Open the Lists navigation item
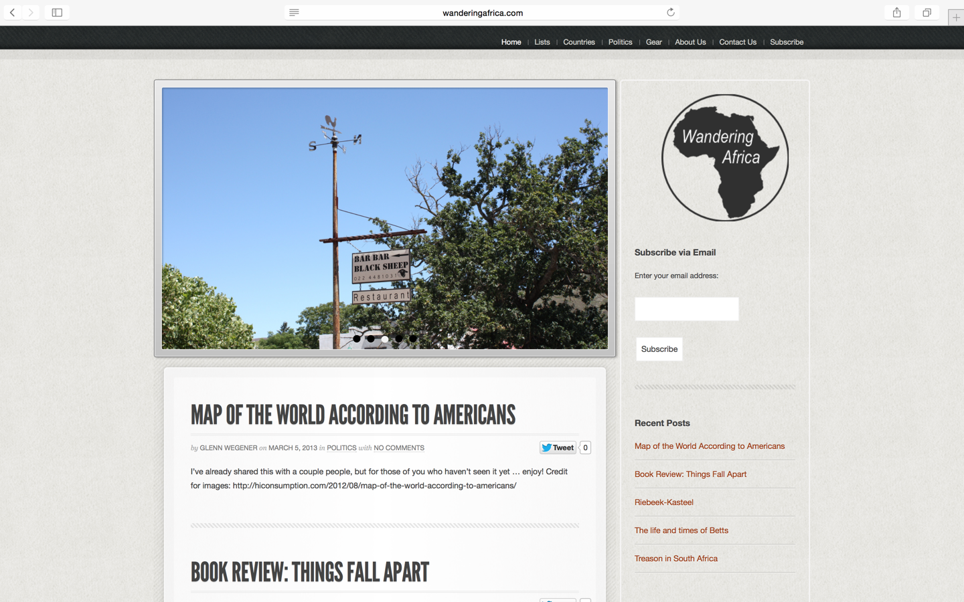The image size is (964, 602). (x=542, y=42)
